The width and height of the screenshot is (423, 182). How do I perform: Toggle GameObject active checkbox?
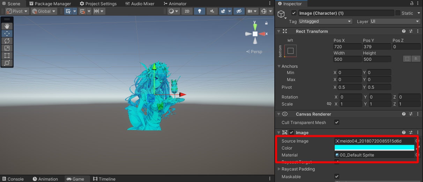[x=294, y=13]
